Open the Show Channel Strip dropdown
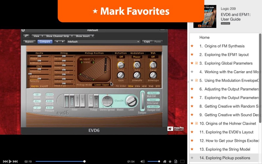Image resolution: width=262 pixels, height=164 pixels. click(x=59, y=36)
